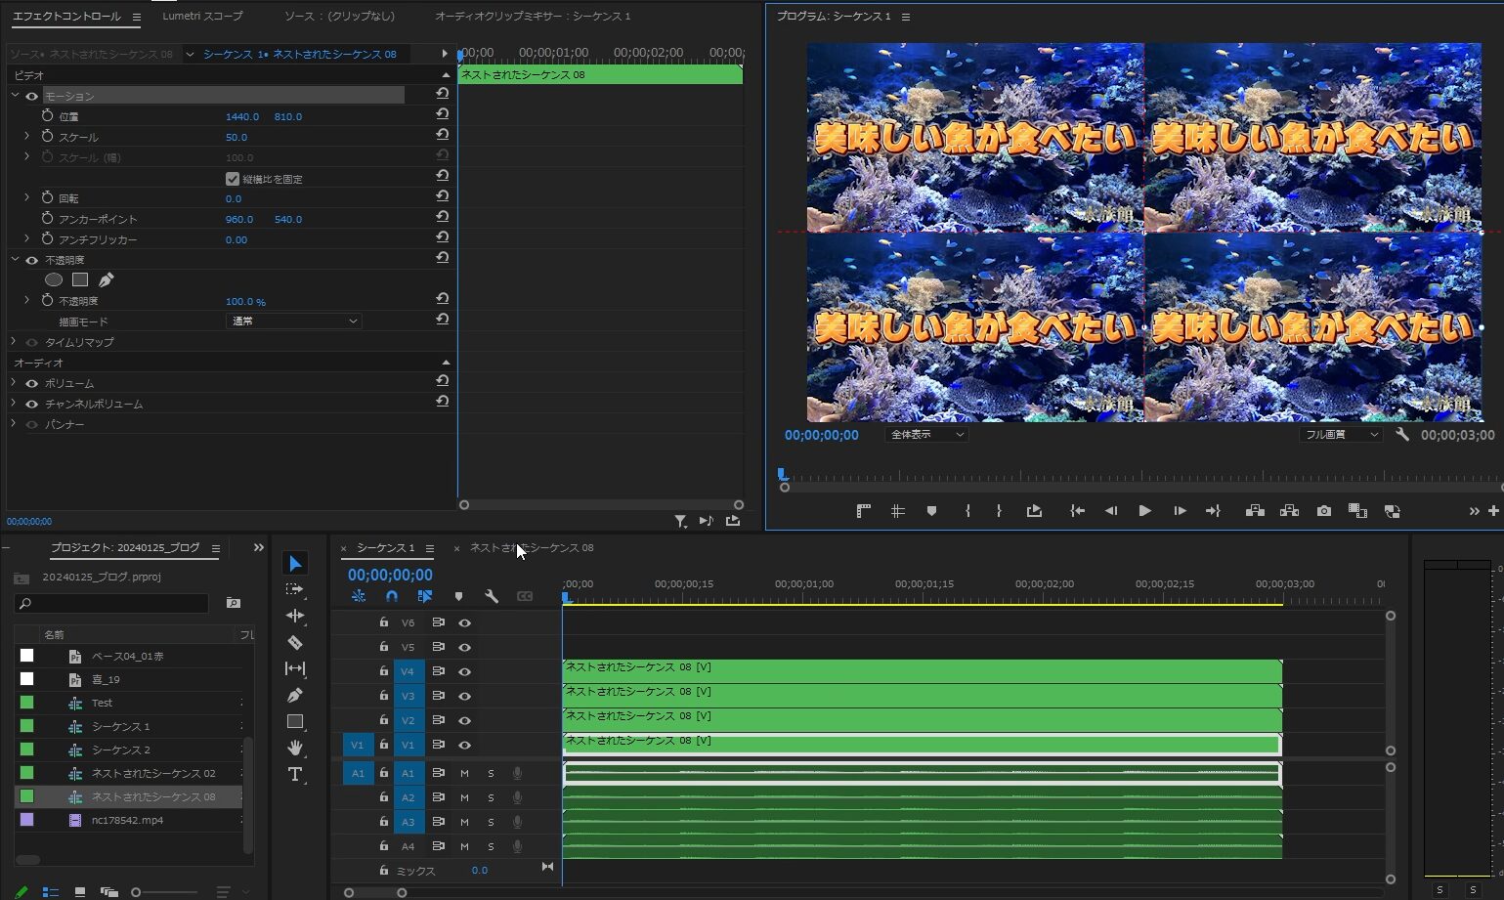
Task: Toggle Uniform Scale checkbox
Action: [233, 179]
